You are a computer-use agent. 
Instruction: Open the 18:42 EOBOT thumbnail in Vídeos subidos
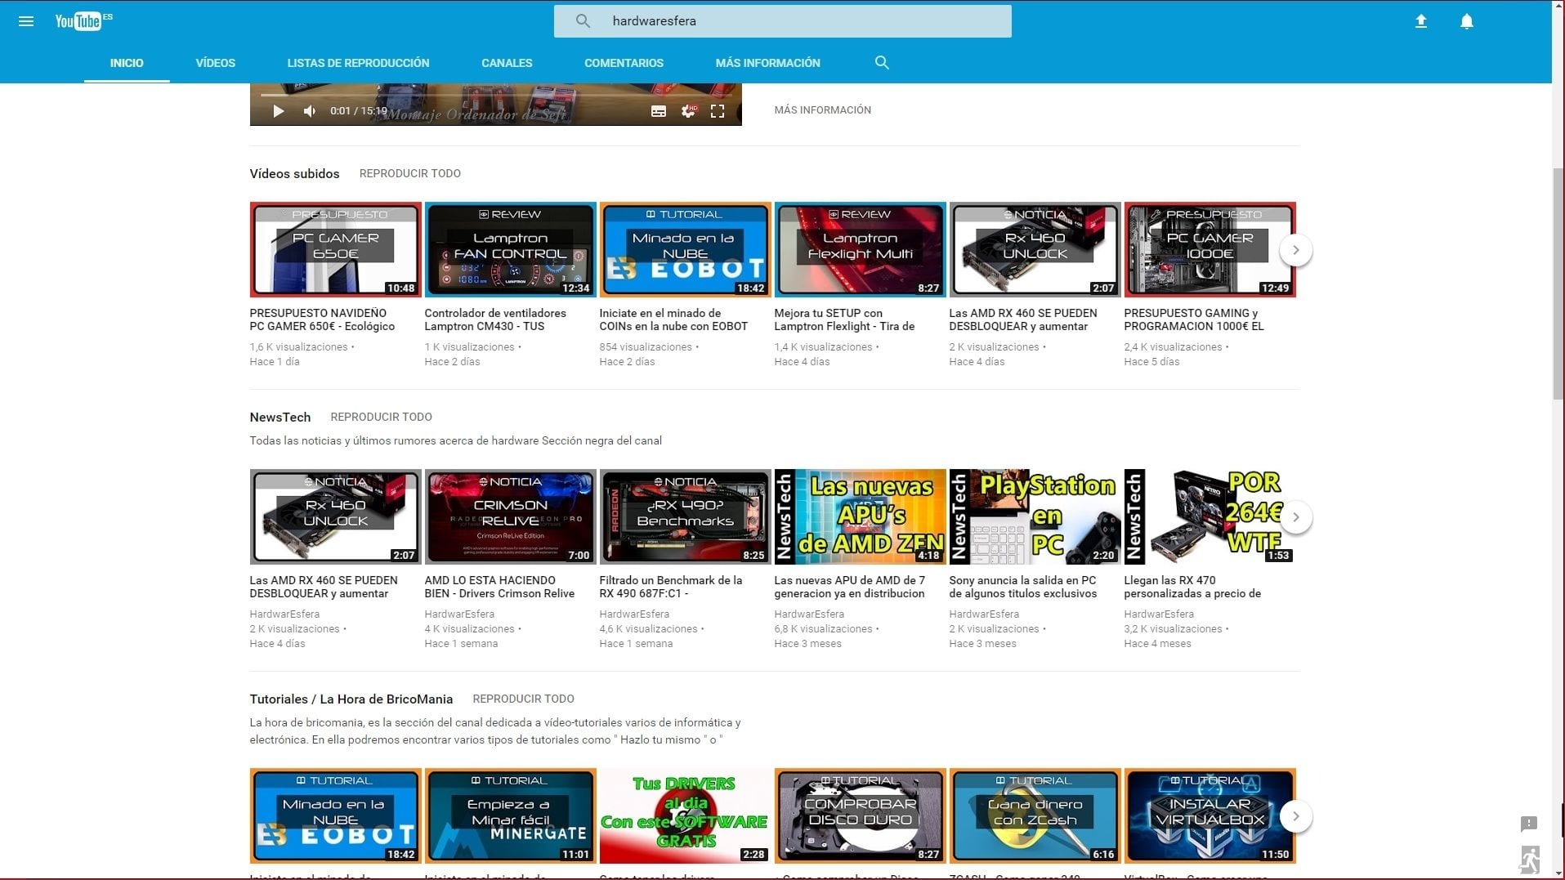pos(685,249)
